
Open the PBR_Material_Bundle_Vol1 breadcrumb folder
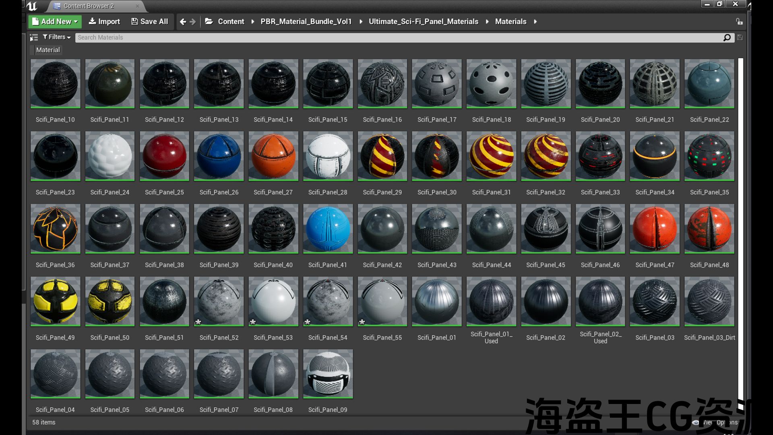306,22
